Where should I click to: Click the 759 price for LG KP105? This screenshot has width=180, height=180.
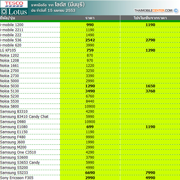pyautogui.click(x=90, y=50)
